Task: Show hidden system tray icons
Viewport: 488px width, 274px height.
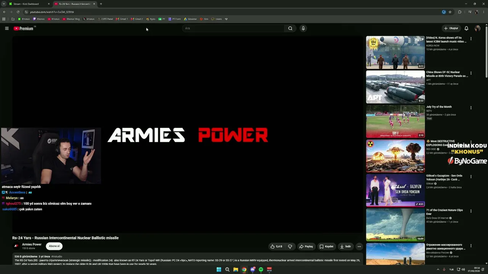Action: pos(438,269)
